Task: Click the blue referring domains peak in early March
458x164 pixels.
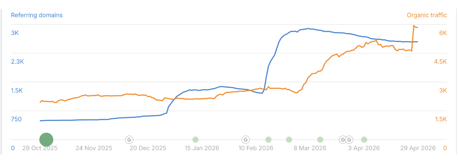Action: 308,28
